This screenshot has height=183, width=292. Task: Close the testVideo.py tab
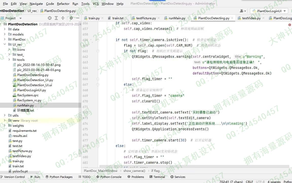pos(263,18)
